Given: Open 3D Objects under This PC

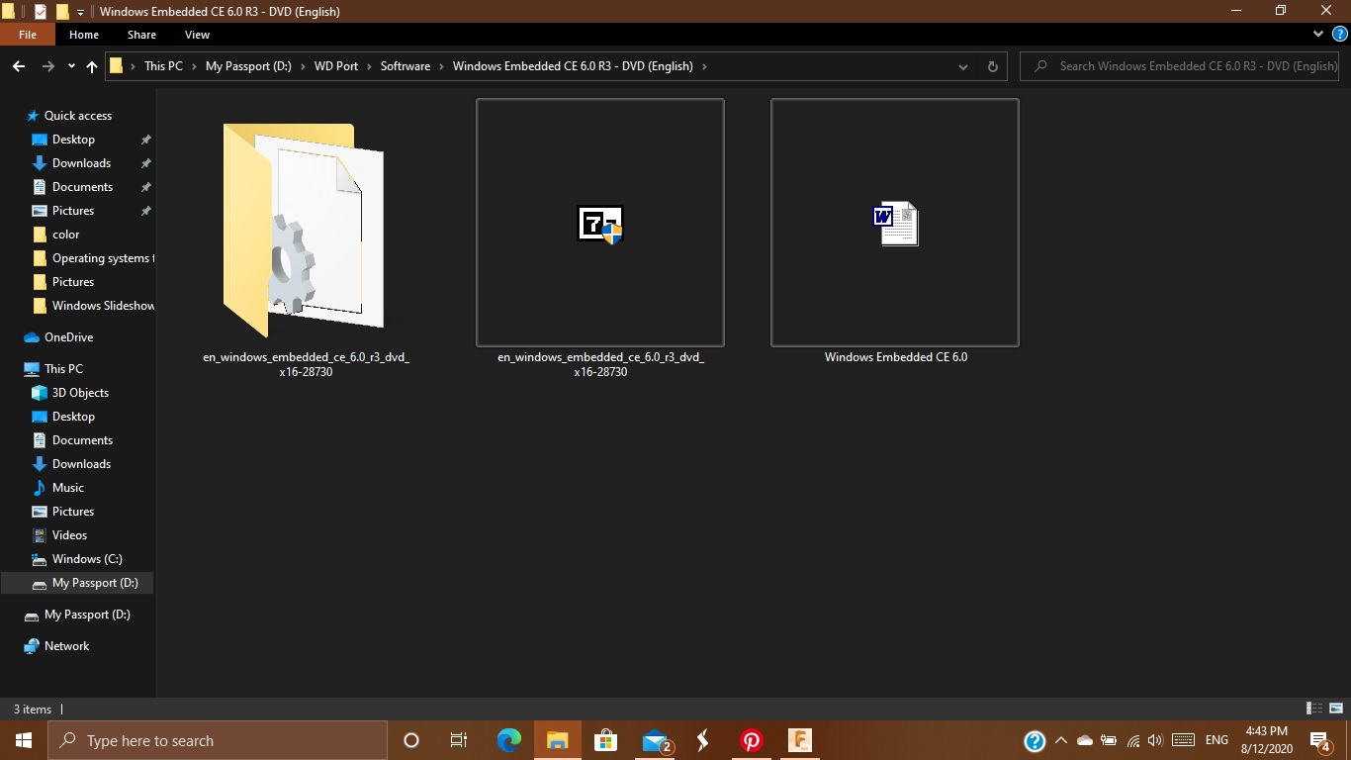Looking at the screenshot, I should click(80, 393).
